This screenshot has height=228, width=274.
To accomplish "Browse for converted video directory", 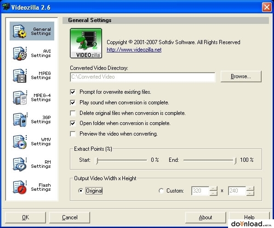I will pyautogui.click(x=241, y=76).
